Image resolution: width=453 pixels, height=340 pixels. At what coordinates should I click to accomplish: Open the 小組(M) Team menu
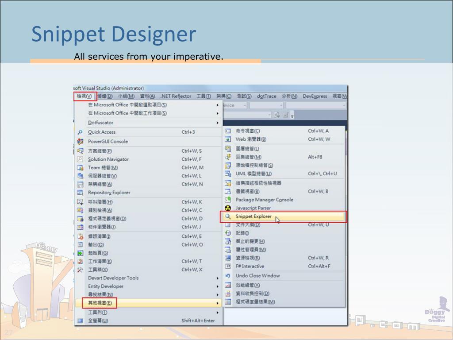point(126,96)
